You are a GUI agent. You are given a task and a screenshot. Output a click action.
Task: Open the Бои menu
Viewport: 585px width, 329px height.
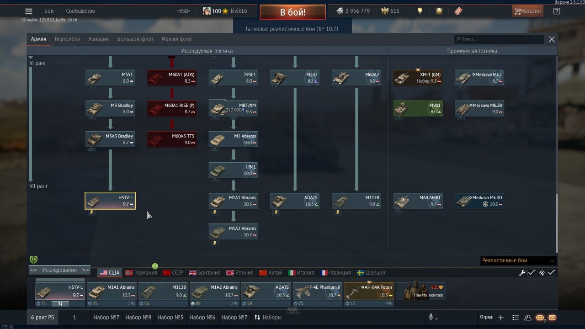(x=49, y=11)
